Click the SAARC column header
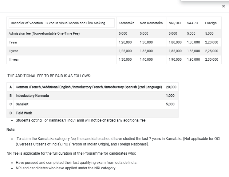 [192, 23]
